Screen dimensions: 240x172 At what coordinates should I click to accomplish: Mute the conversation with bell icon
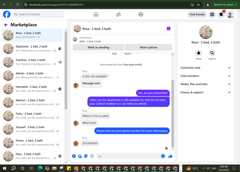tap(199, 53)
